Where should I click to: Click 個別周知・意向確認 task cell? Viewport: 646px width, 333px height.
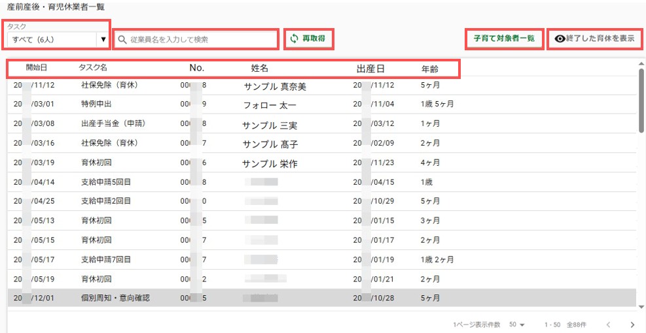click(x=115, y=298)
